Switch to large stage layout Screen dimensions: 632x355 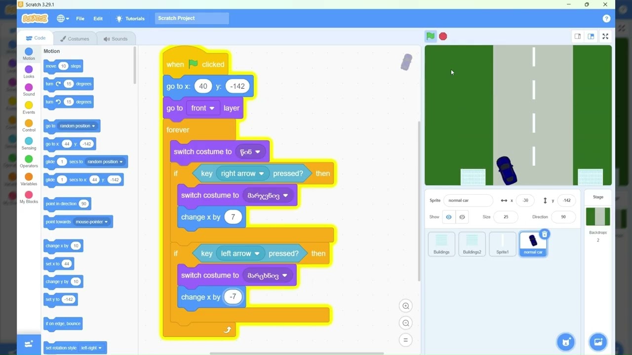(591, 36)
